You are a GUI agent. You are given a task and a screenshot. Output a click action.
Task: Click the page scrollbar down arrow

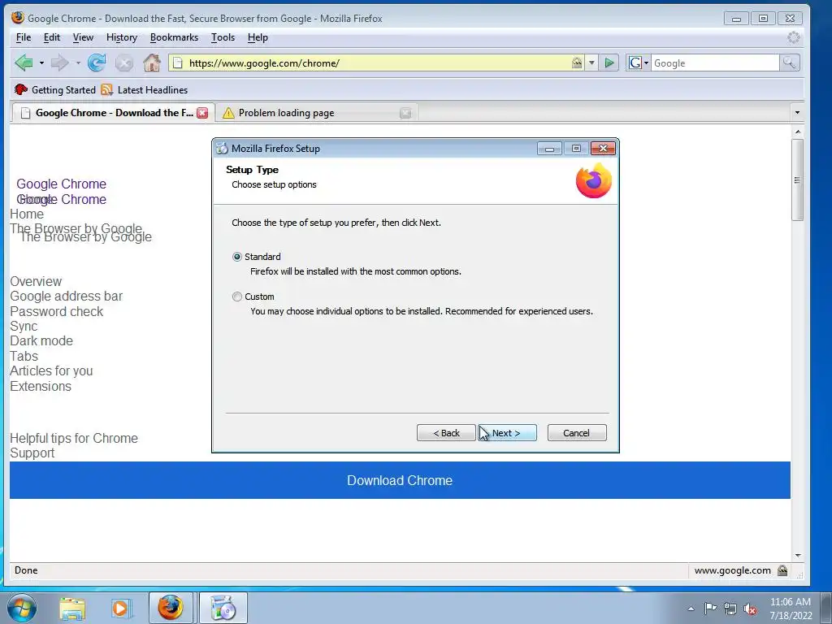[798, 556]
